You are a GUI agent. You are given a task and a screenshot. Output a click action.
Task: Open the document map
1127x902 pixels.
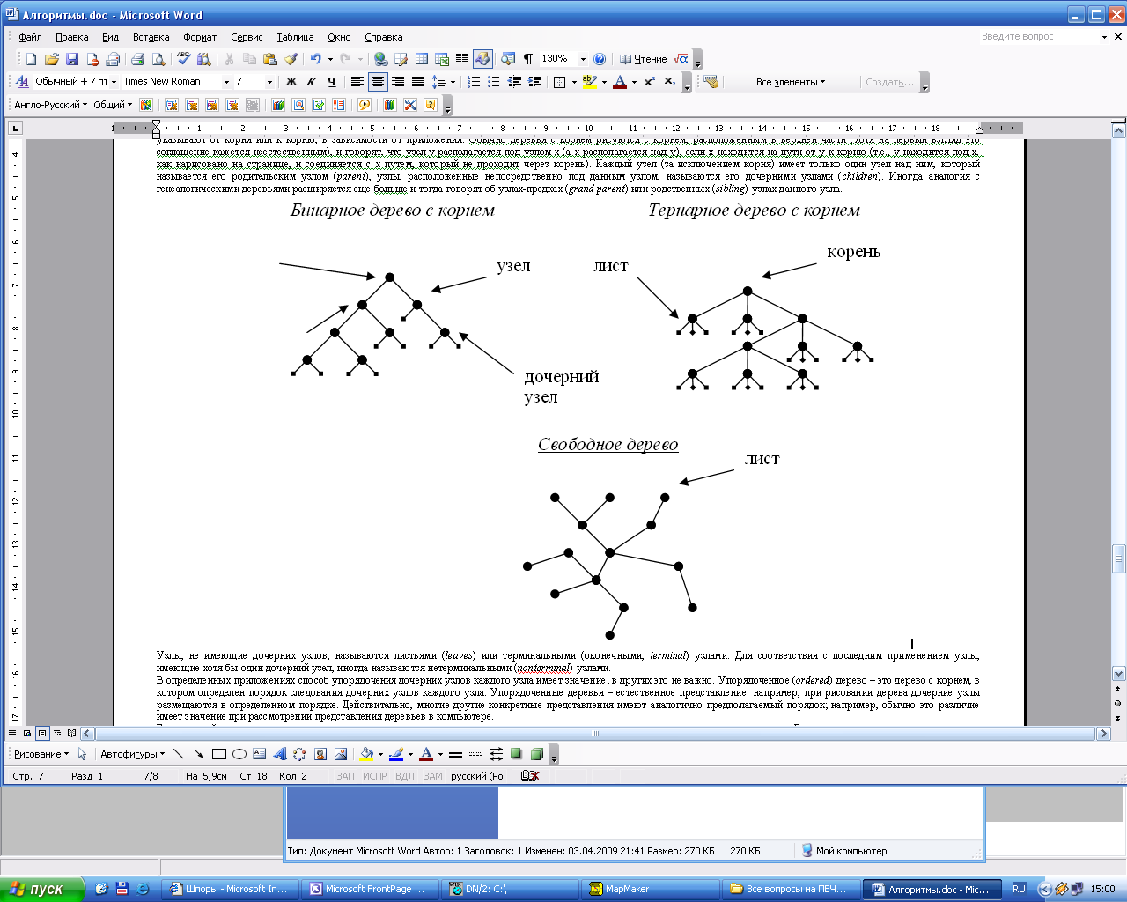click(x=508, y=59)
